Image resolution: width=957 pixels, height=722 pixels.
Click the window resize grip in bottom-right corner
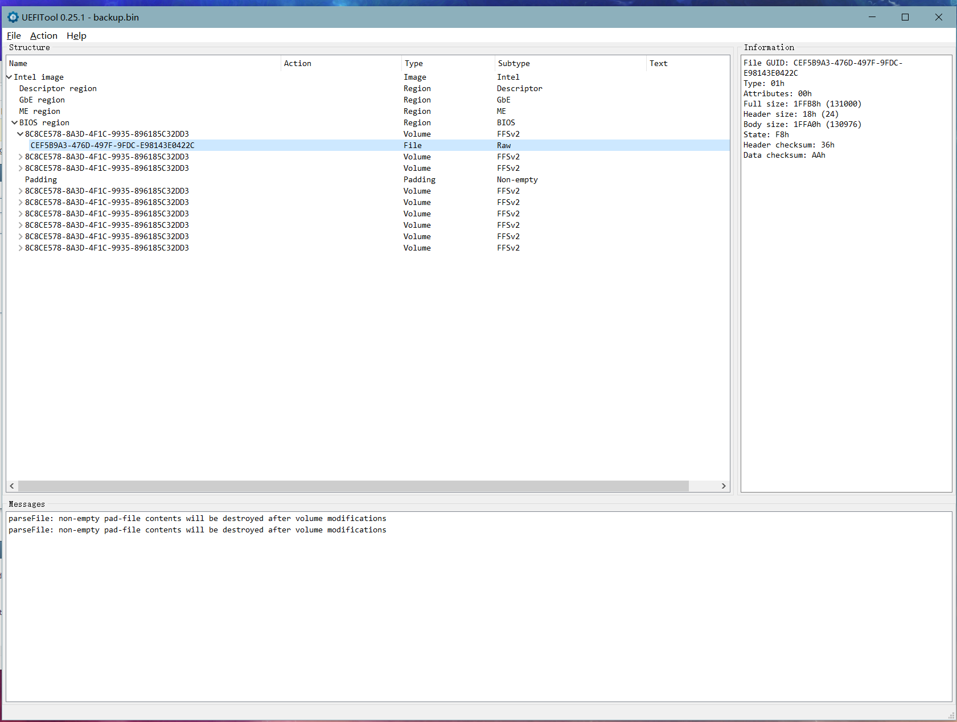click(951, 716)
